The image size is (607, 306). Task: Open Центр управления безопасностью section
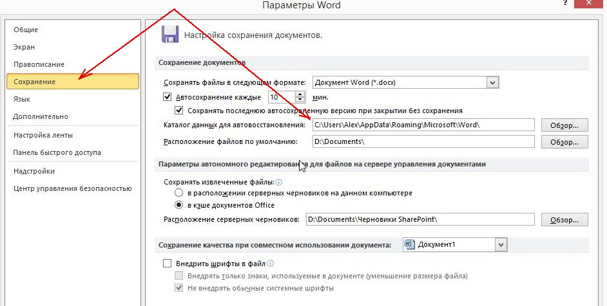(x=72, y=188)
